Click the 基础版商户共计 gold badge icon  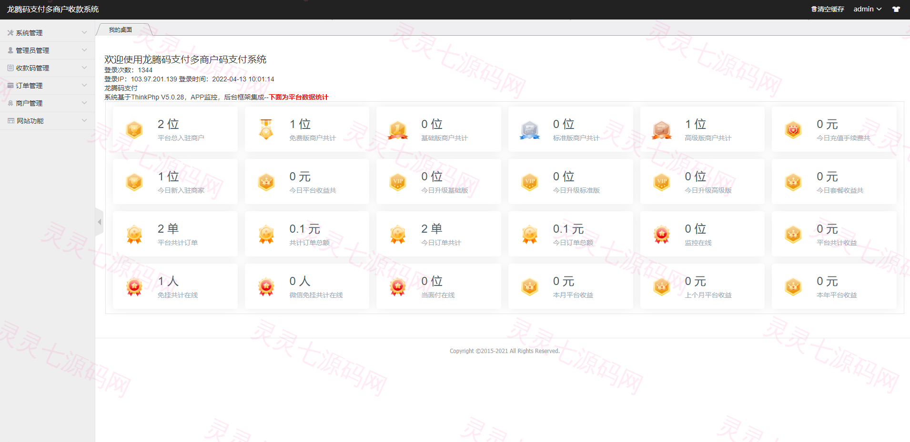(398, 129)
